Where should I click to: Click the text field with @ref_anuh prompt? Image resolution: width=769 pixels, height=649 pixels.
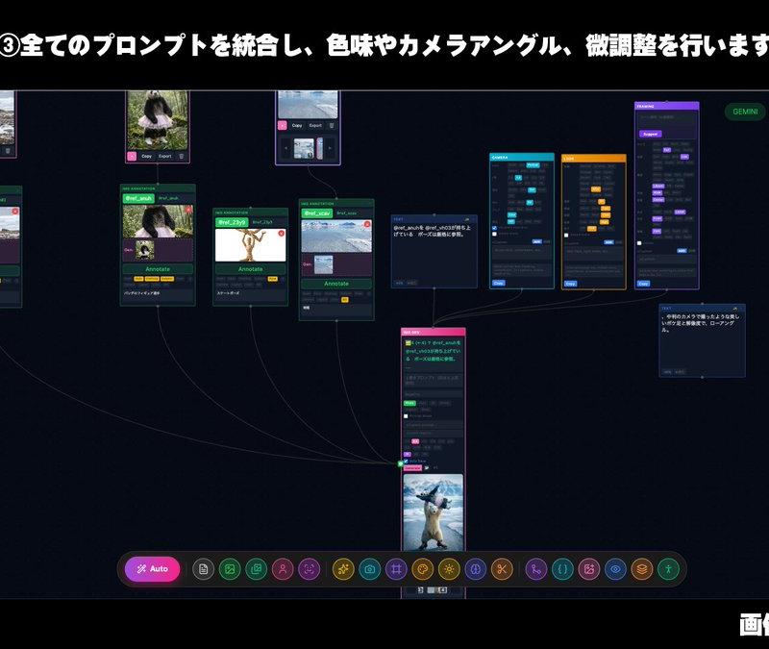pos(434,252)
